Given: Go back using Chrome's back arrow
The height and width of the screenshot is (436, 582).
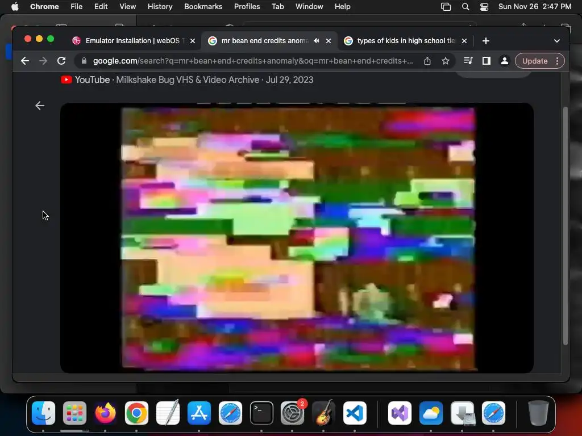Looking at the screenshot, I should (25, 61).
